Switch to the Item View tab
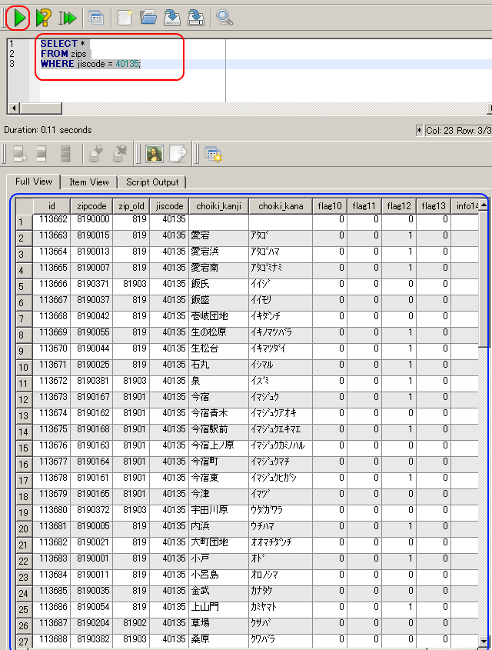Image resolution: width=492 pixels, height=650 pixels. click(88, 182)
